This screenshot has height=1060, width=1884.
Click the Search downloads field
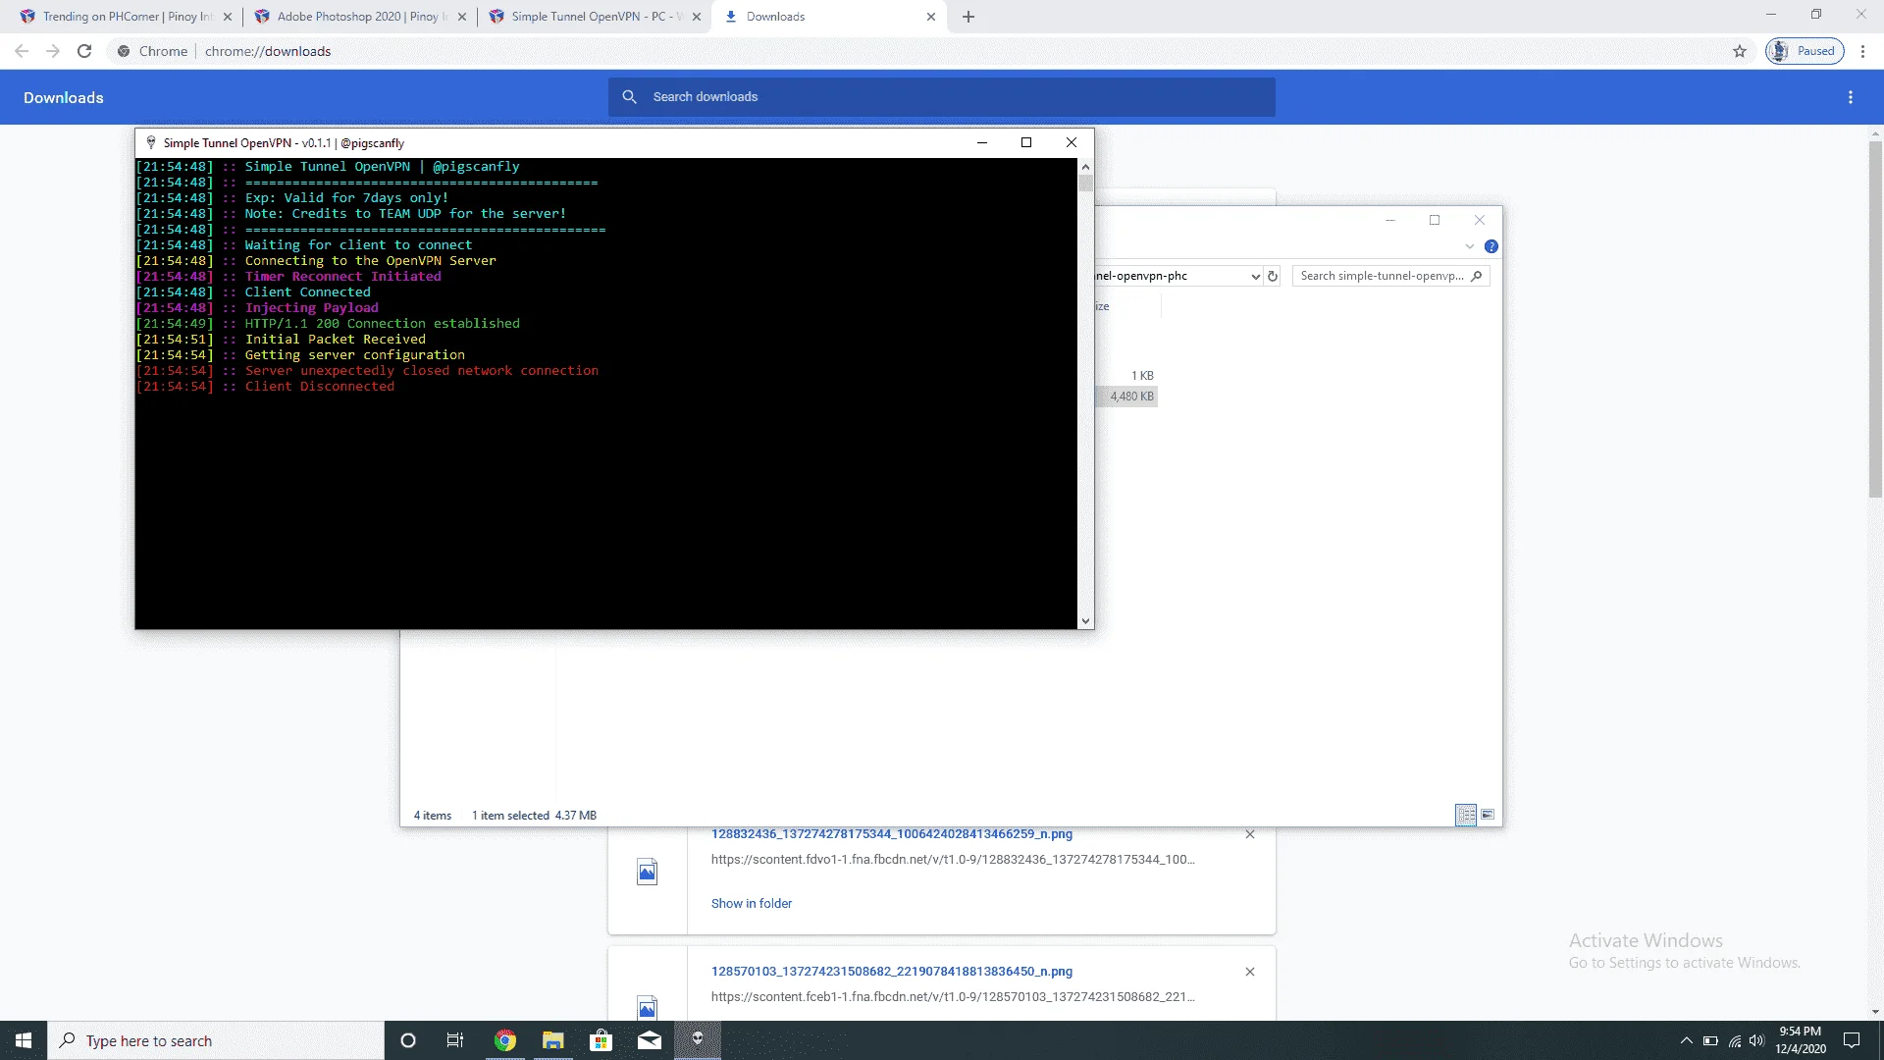pyautogui.click(x=942, y=97)
